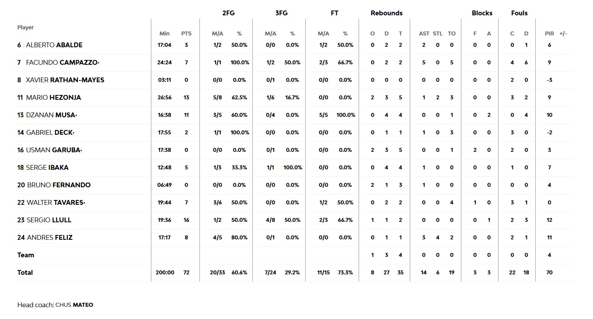The width and height of the screenshot is (593, 319).
Task: Open Usman Garuba's profile link
Action: point(54,150)
